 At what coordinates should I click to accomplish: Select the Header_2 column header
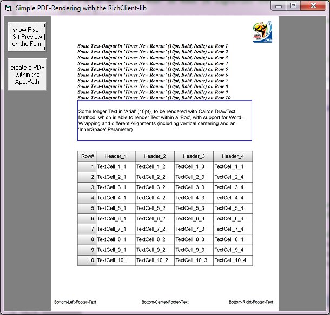pos(155,156)
